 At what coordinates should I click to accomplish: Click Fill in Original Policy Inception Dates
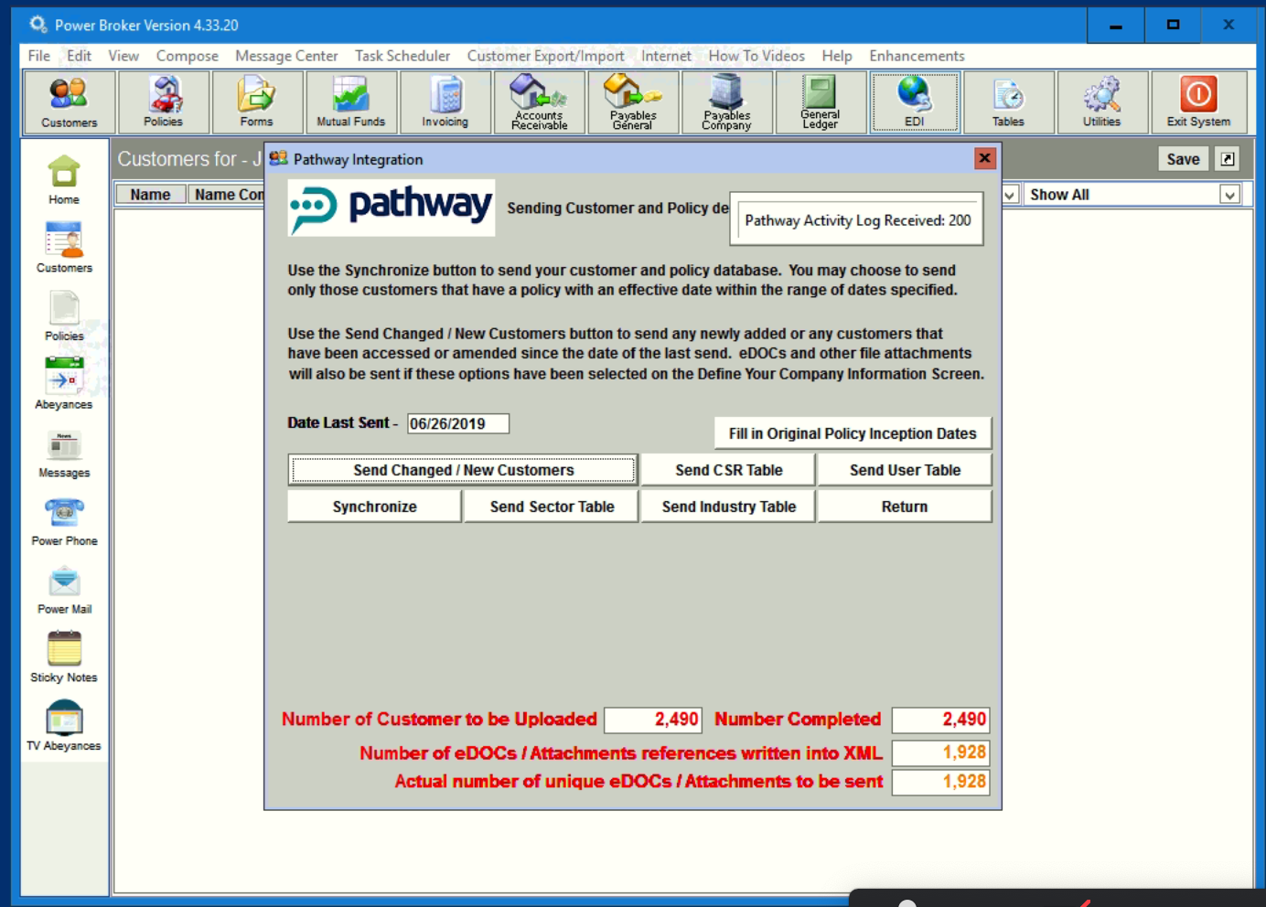click(852, 432)
